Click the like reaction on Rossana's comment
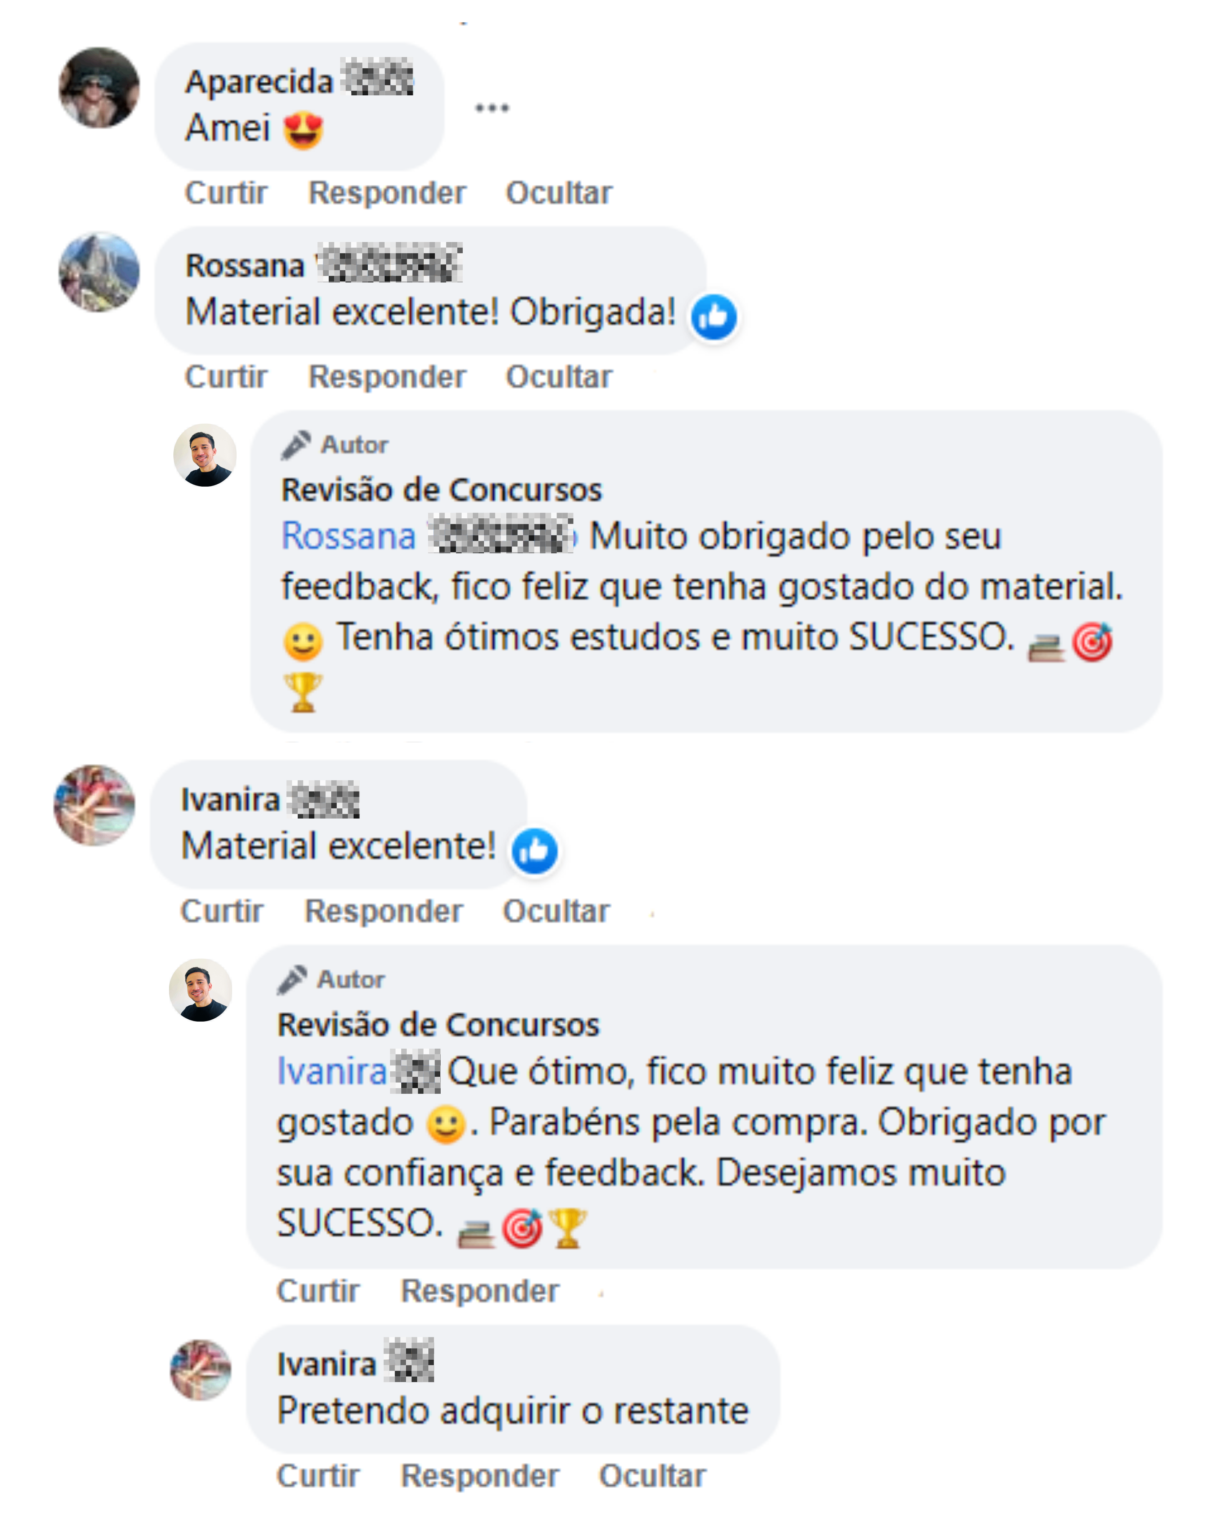Screen dimensions: 1219x1524 click(x=713, y=317)
